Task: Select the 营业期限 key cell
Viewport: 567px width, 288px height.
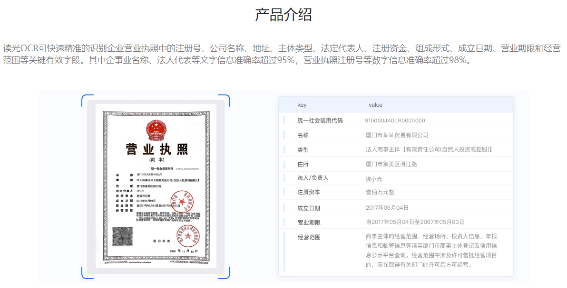Action: pos(309,223)
